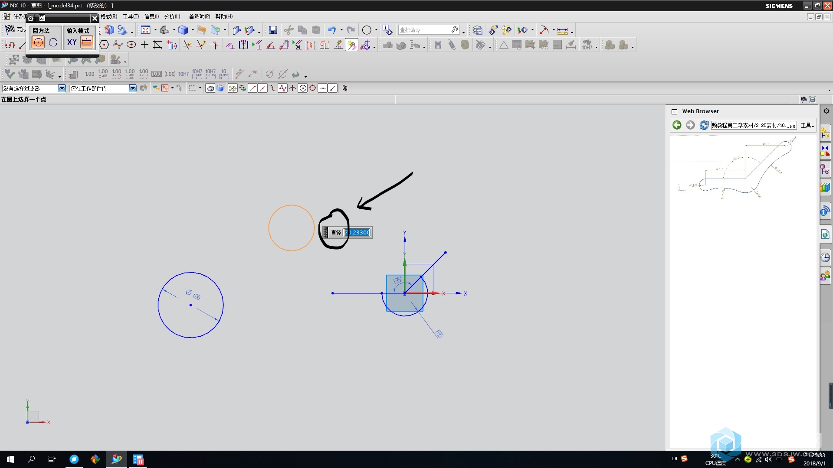
Task: Open the object information icon
Action: [x=387, y=30]
